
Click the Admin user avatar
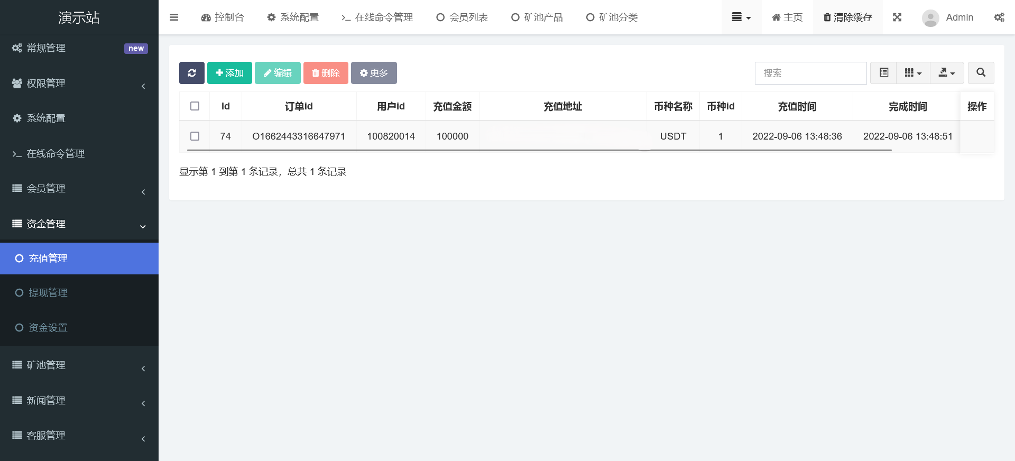point(930,18)
